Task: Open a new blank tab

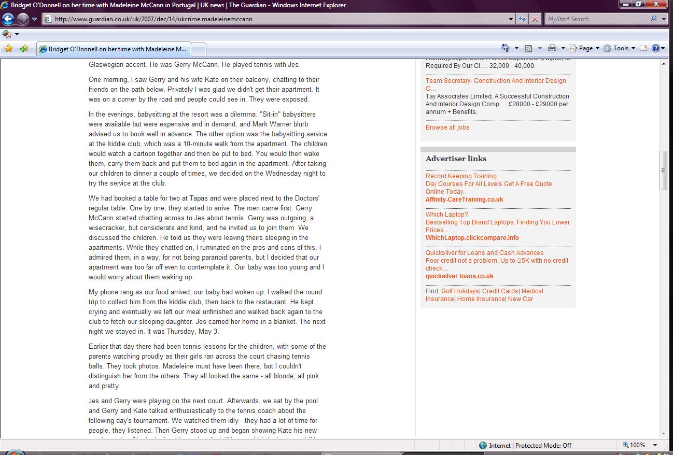Action: pyautogui.click(x=199, y=49)
